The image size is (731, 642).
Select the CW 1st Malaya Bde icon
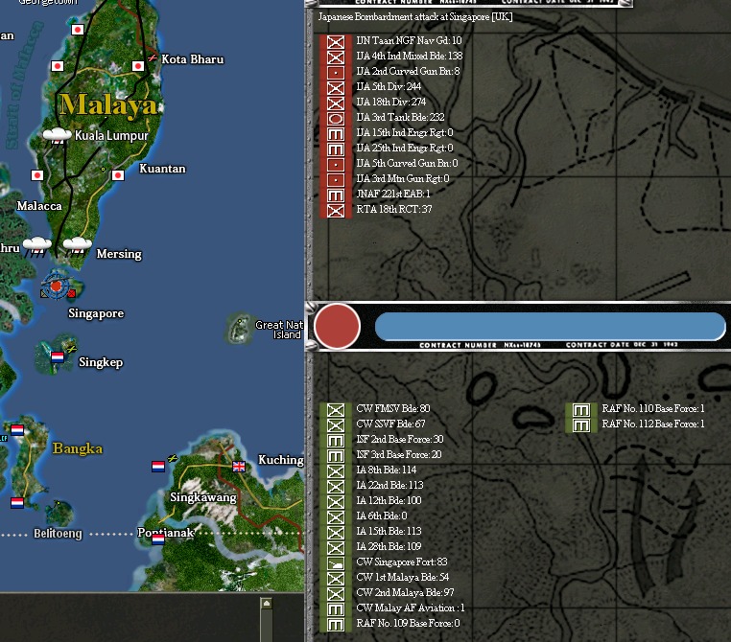tap(336, 579)
